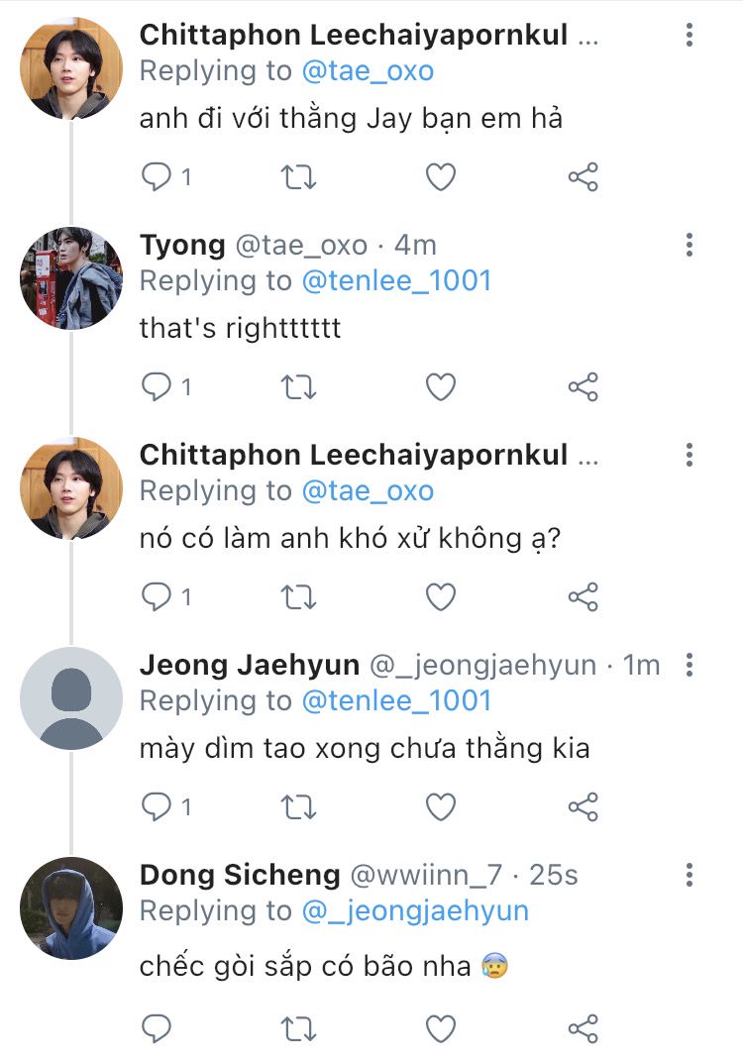Expand more options on Dong Sicheng's tweet
743x1060 pixels.
point(690,875)
